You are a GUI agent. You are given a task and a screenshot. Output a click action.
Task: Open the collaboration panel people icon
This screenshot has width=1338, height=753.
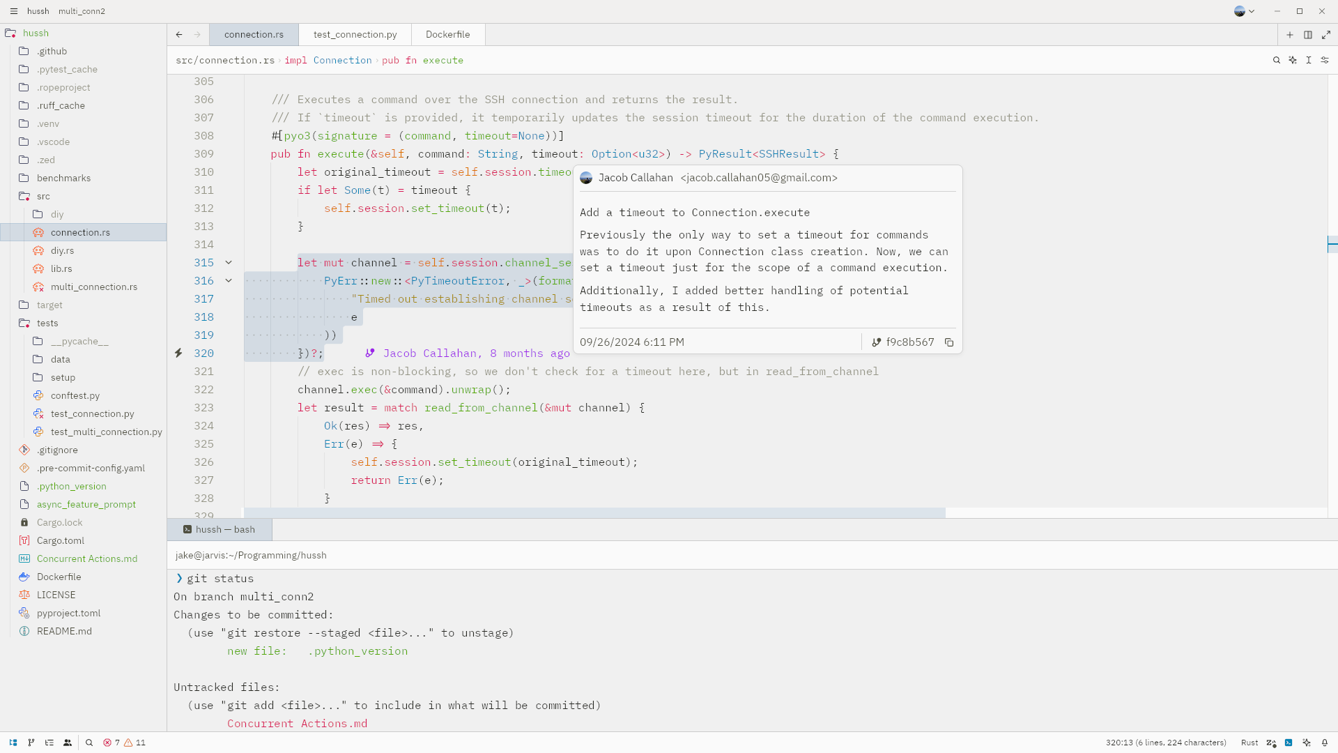pyautogui.click(x=68, y=743)
